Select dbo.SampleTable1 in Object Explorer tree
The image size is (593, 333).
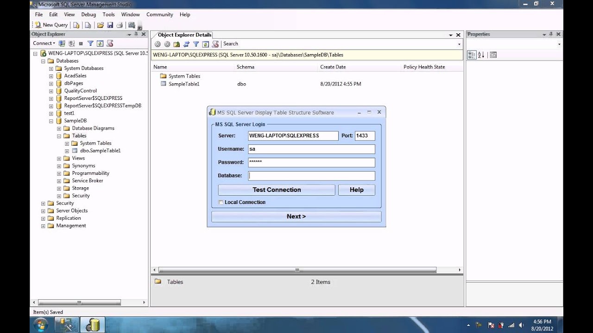[100, 151]
